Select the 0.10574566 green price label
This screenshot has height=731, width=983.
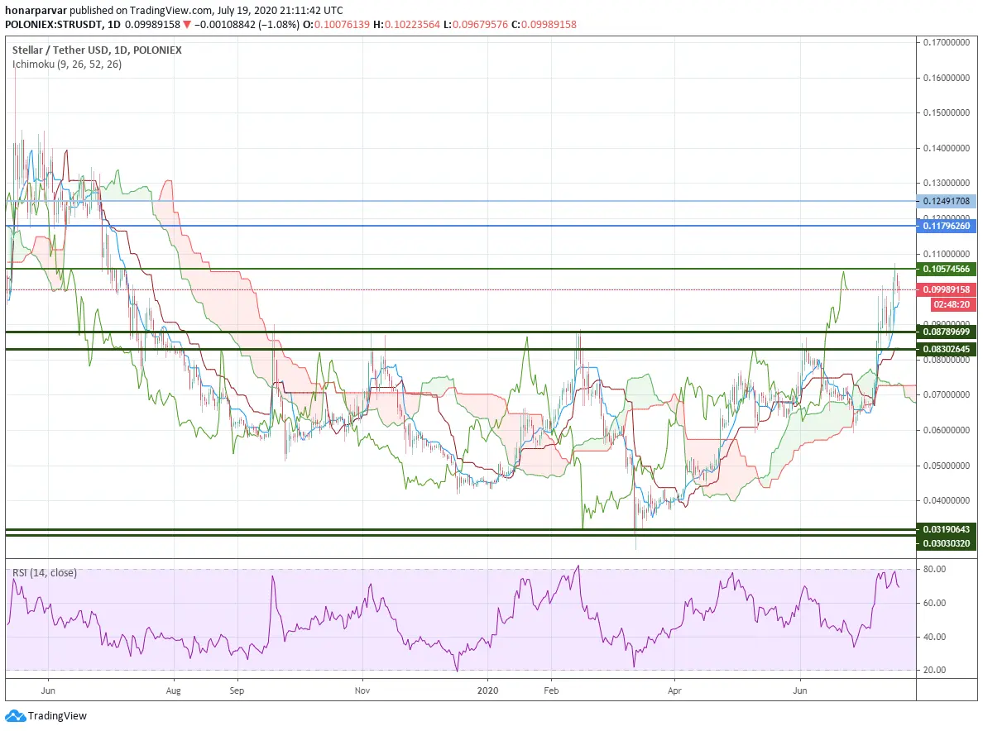click(x=946, y=269)
